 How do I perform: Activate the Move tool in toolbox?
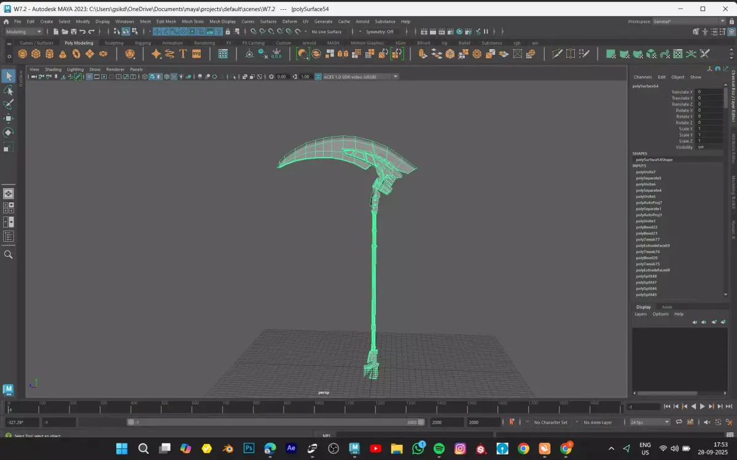[x=9, y=118]
